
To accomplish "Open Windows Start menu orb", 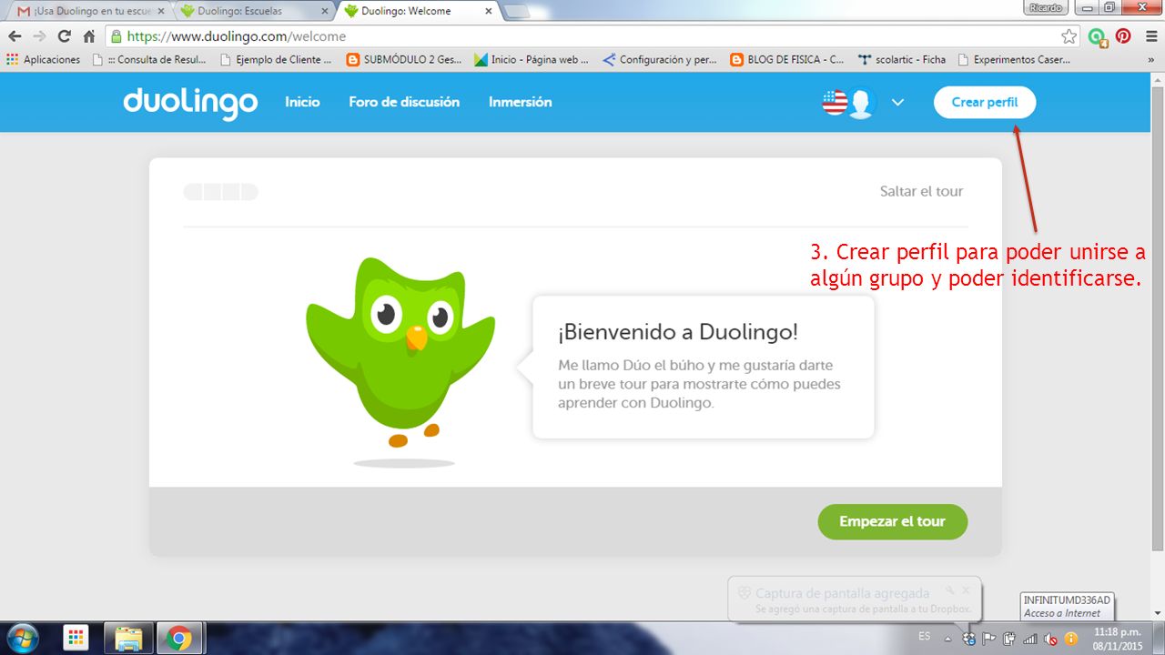I will 22,638.
